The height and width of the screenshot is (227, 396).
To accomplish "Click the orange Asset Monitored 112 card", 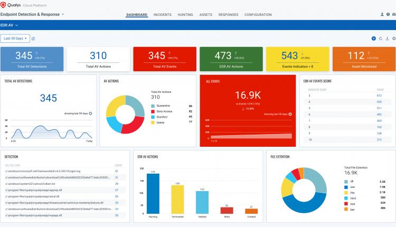I will pyautogui.click(x=364, y=59).
